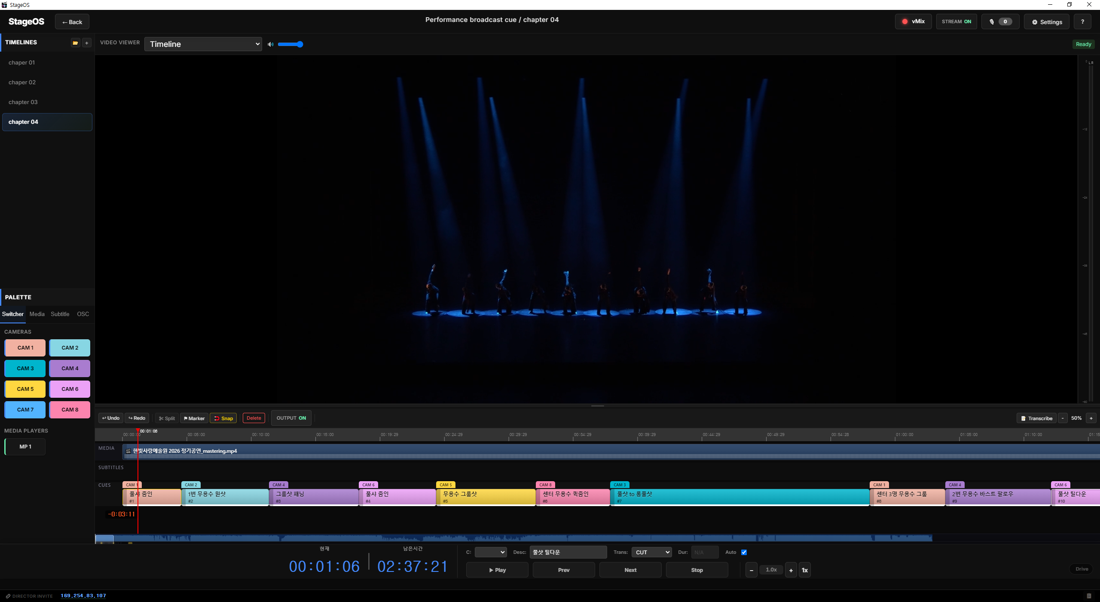Split the cue with scissors tool
The height and width of the screenshot is (602, 1100).
point(167,418)
